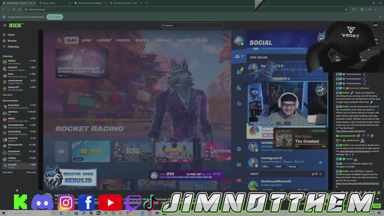
Task: Click Fortnite lobby search magnifier icon
Action: pyautogui.click(x=59, y=40)
